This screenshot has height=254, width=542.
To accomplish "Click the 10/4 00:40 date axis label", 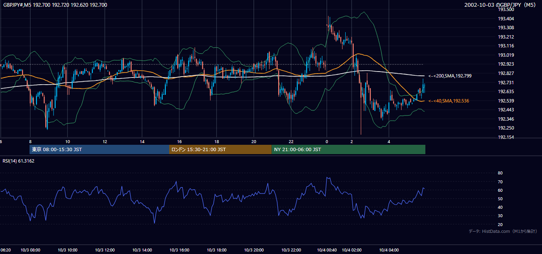I will coord(327,250).
